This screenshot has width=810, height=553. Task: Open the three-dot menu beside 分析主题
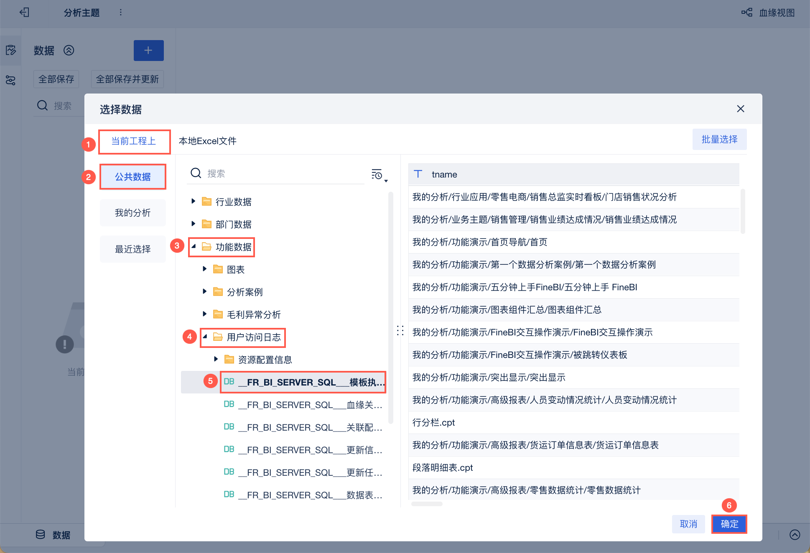point(121,13)
